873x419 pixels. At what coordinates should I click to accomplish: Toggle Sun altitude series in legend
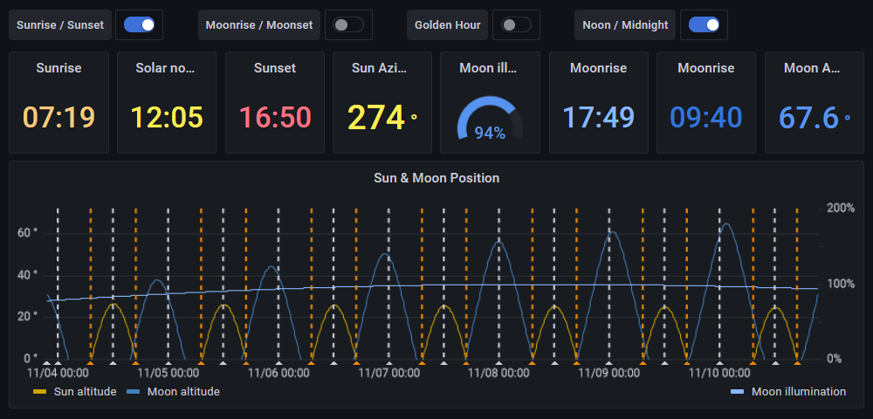click(85, 392)
